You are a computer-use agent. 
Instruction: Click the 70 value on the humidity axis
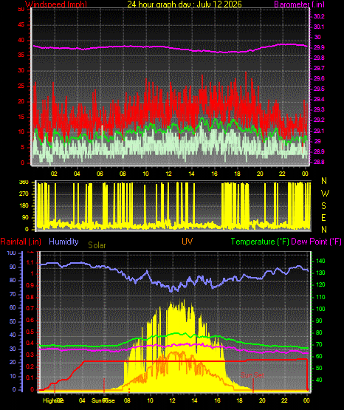pos(13,295)
